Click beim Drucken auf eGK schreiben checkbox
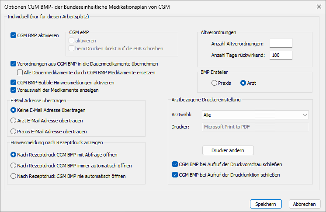 (72, 49)
